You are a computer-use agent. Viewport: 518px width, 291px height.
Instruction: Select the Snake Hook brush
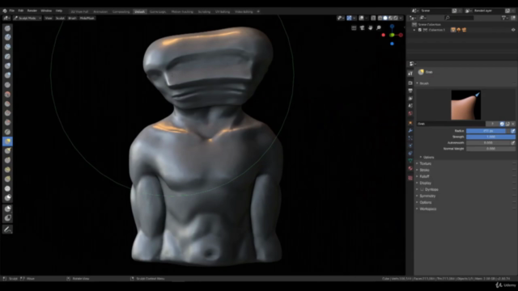(7, 151)
